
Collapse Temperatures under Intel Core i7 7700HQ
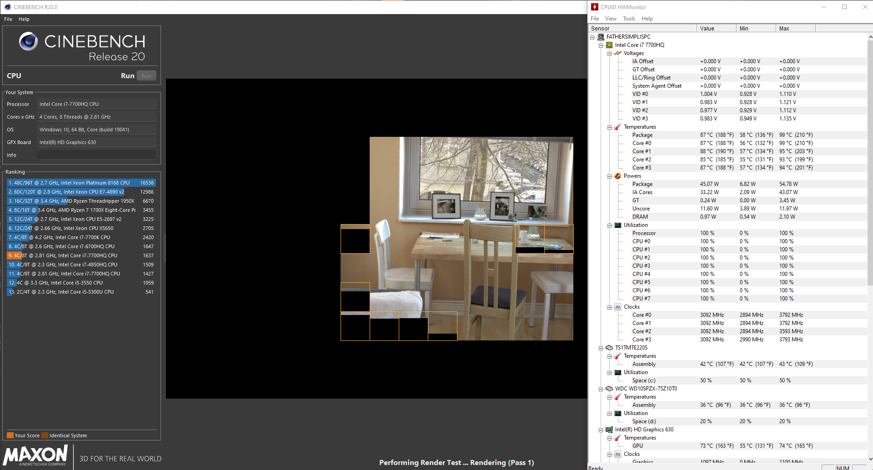(610, 127)
